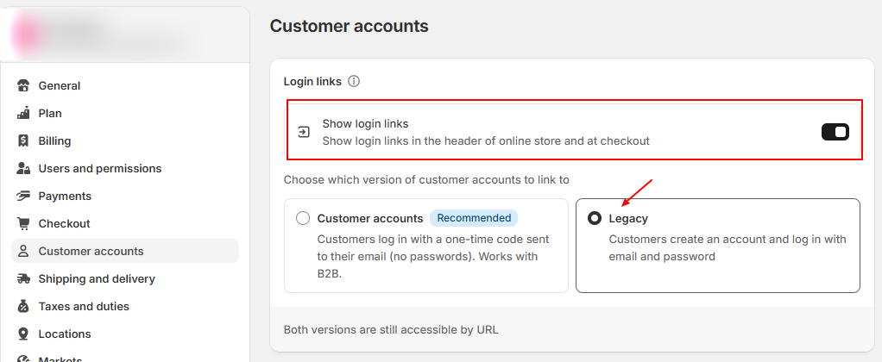Viewport: 882px width, 362px height.
Task: Click the Taxes and duties icon
Action: 23,306
